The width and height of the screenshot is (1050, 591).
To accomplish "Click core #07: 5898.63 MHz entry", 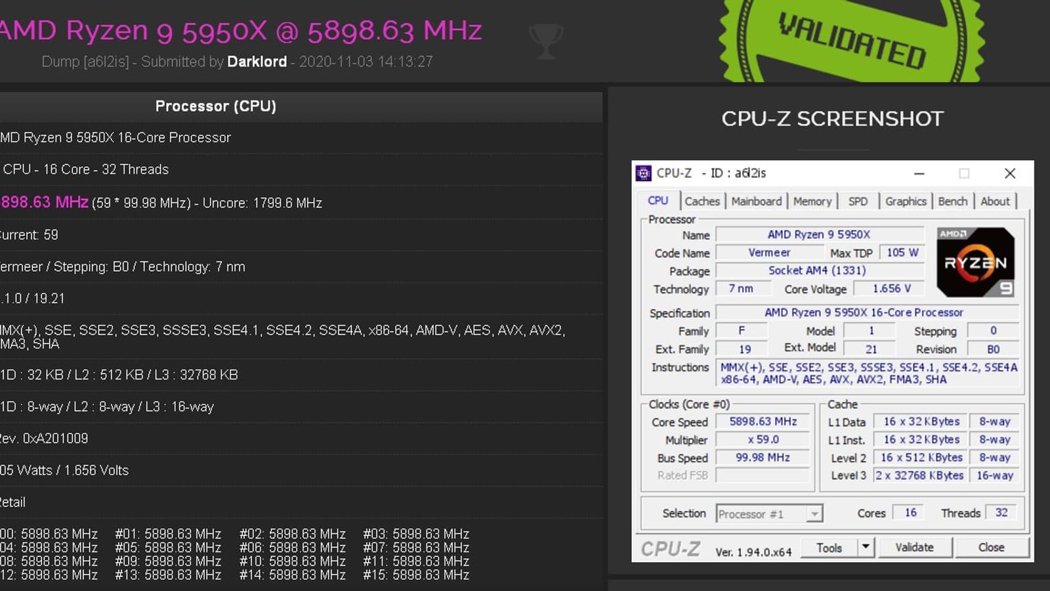I will coord(416,548).
